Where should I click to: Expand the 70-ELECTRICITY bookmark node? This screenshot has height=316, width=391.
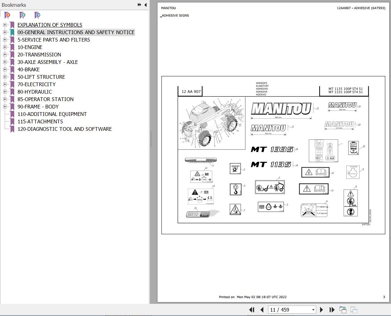[5, 84]
